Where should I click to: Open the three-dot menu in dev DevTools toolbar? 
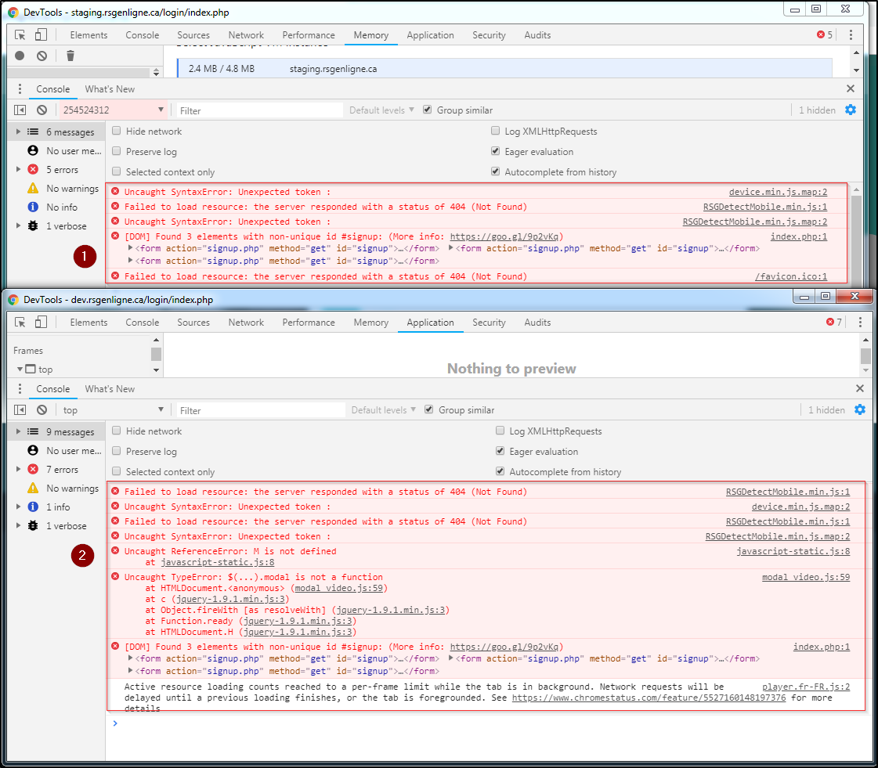pos(860,323)
